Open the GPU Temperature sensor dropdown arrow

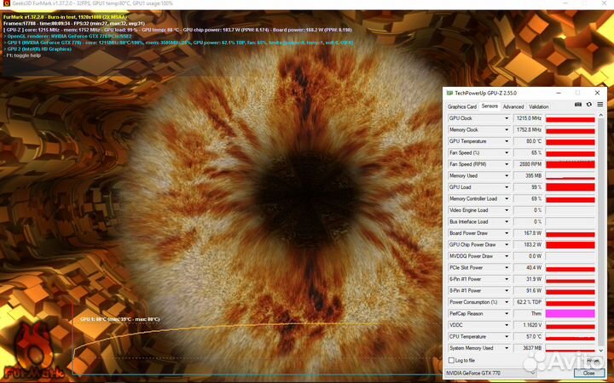507,141
